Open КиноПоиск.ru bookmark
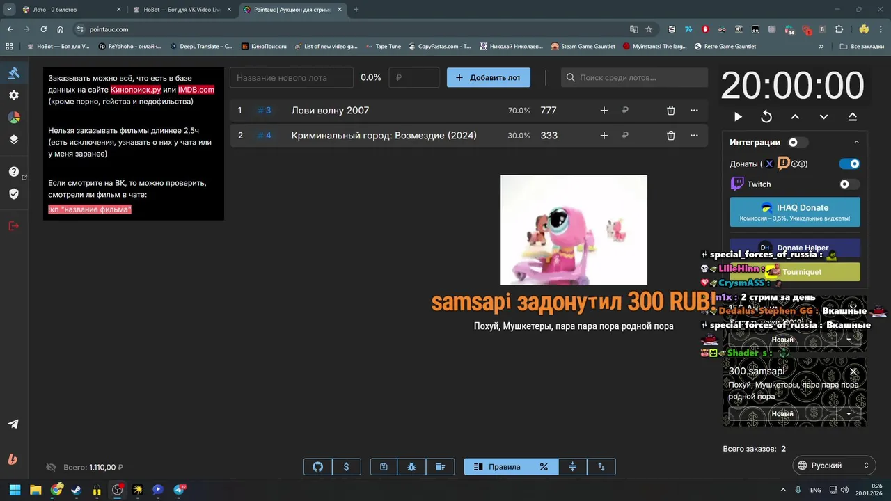Screen dimensions: 891x501 coord(264,47)
